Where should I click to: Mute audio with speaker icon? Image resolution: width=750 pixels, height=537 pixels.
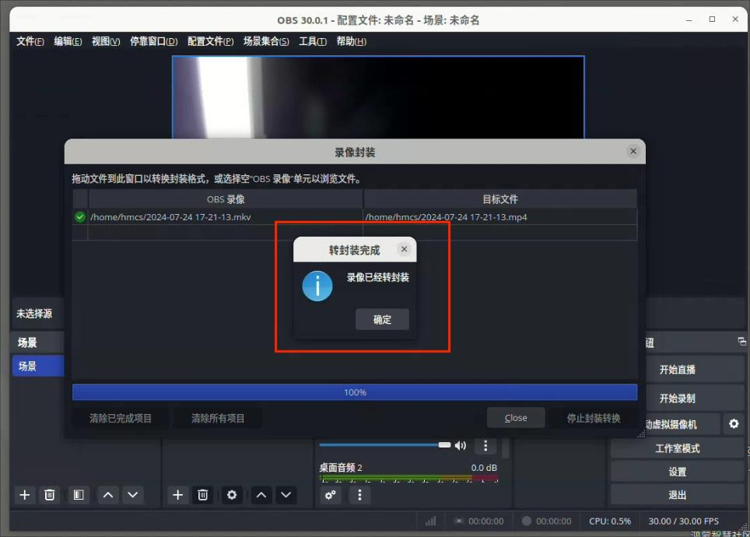(x=460, y=446)
